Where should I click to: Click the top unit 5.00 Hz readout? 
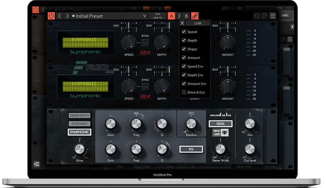coord(145,52)
